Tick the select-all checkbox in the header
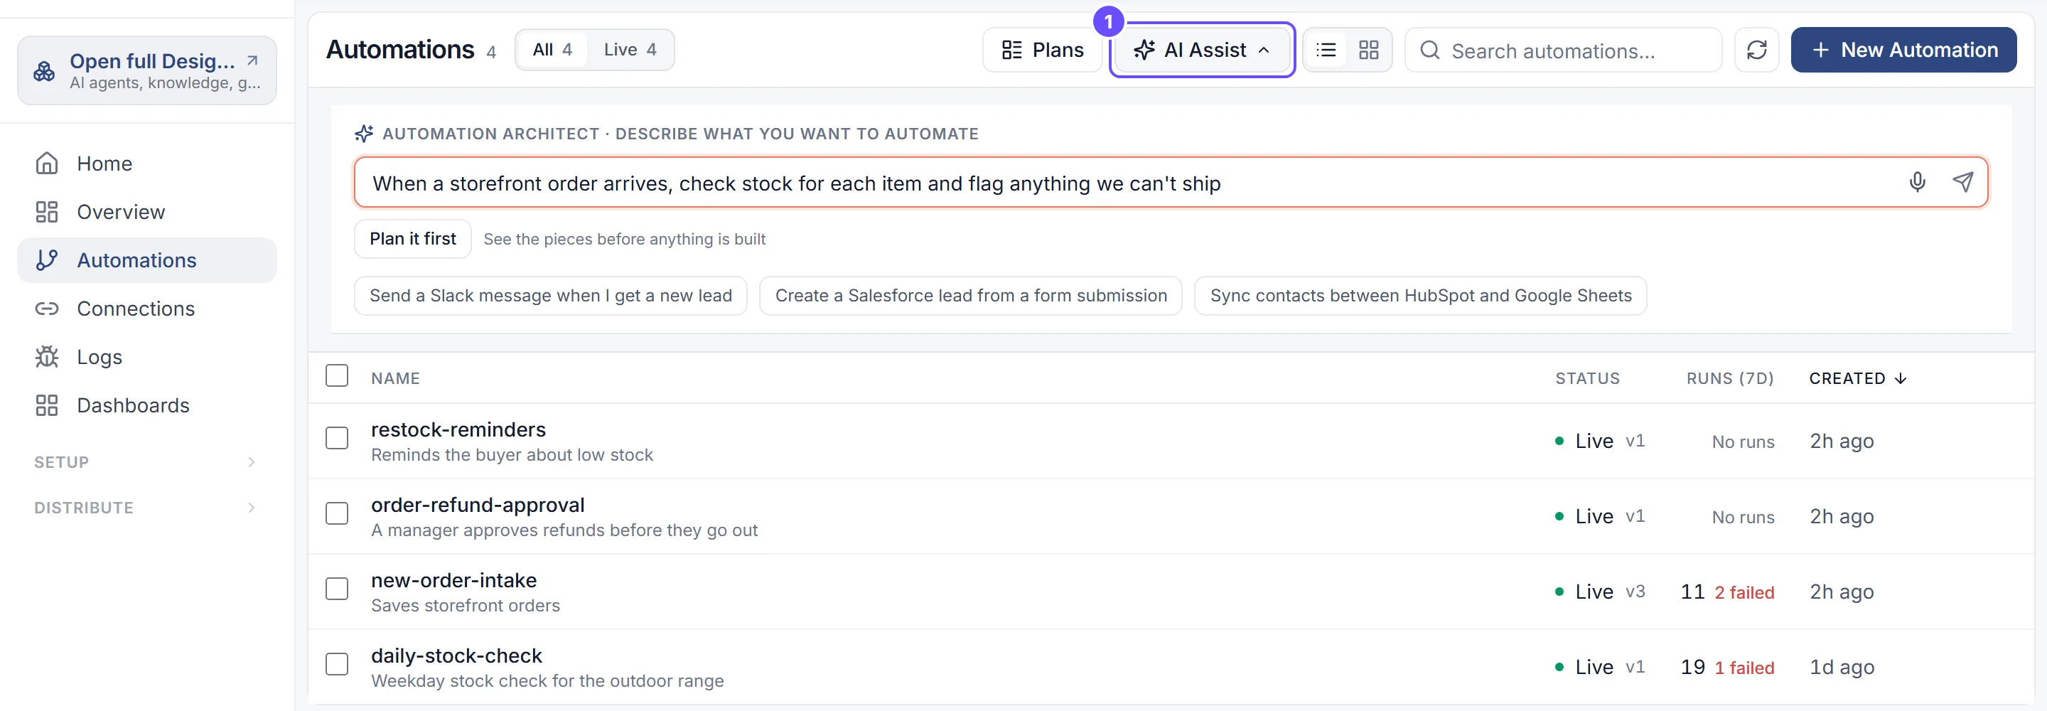This screenshot has height=711, width=2047. click(337, 375)
